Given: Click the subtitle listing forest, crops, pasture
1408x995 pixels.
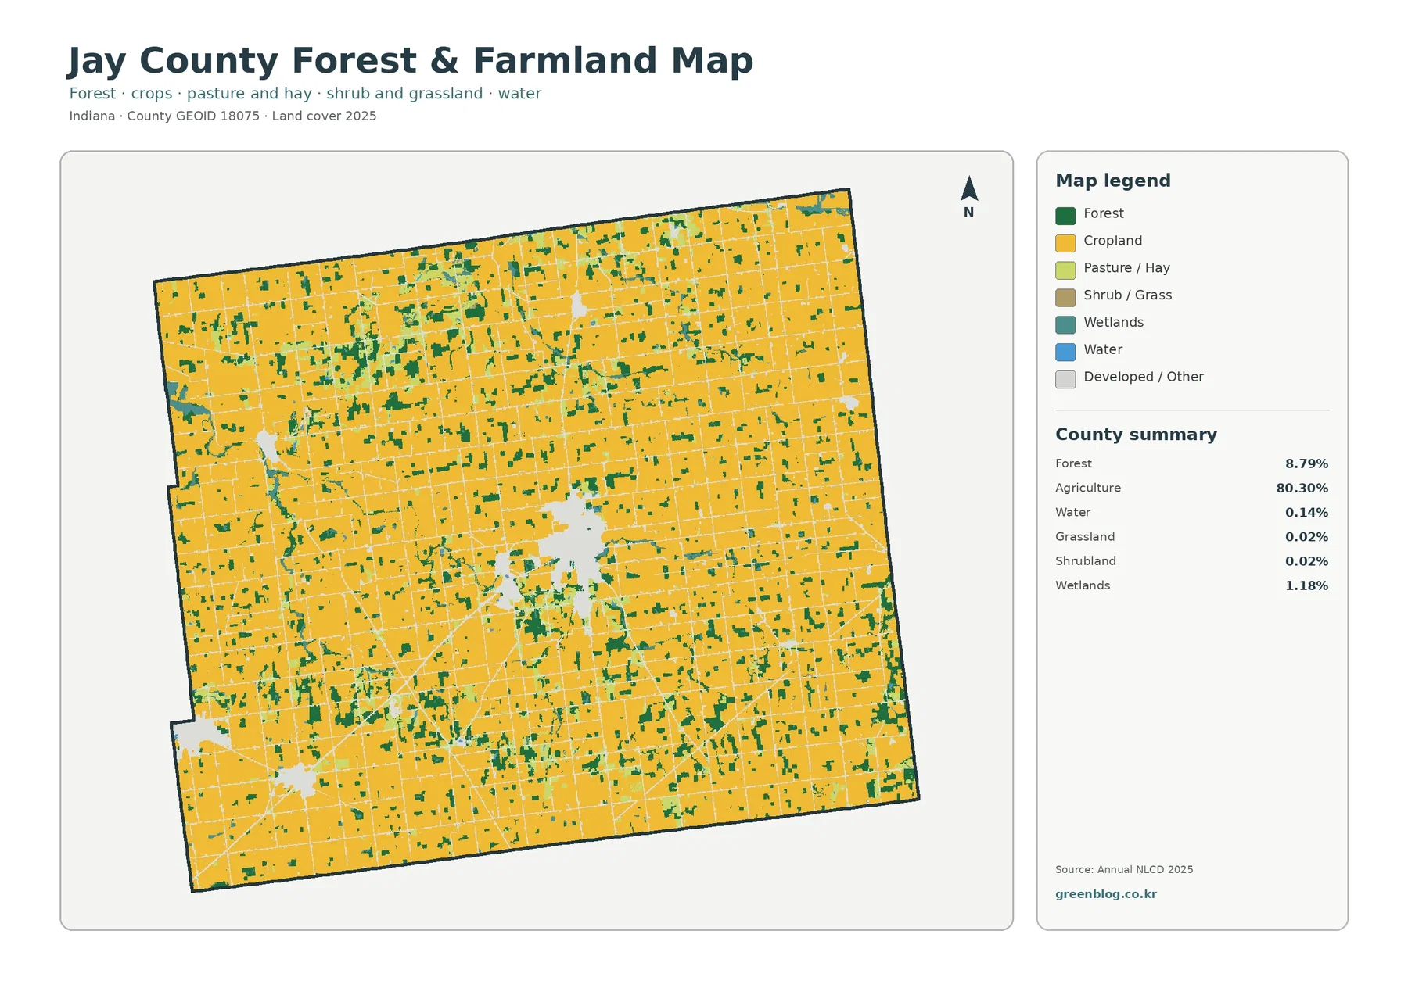Looking at the screenshot, I should pyautogui.click(x=305, y=94).
